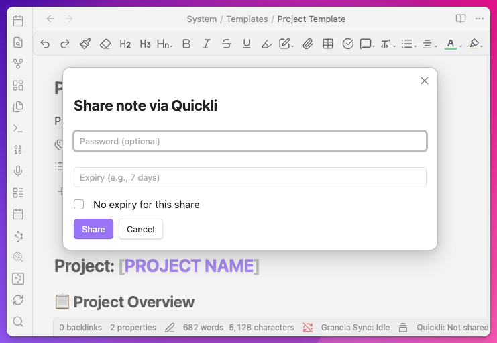Click the highlighter marker tool
The width and height of the screenshot is (497, 343).
click(x=266, y=44)
